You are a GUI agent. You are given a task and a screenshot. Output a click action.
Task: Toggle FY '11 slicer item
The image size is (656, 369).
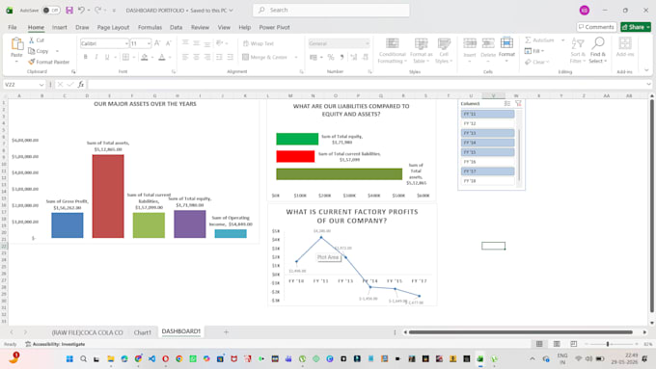coord(488,114)
